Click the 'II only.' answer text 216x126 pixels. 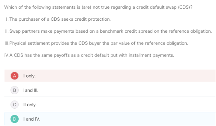(29, 76)
